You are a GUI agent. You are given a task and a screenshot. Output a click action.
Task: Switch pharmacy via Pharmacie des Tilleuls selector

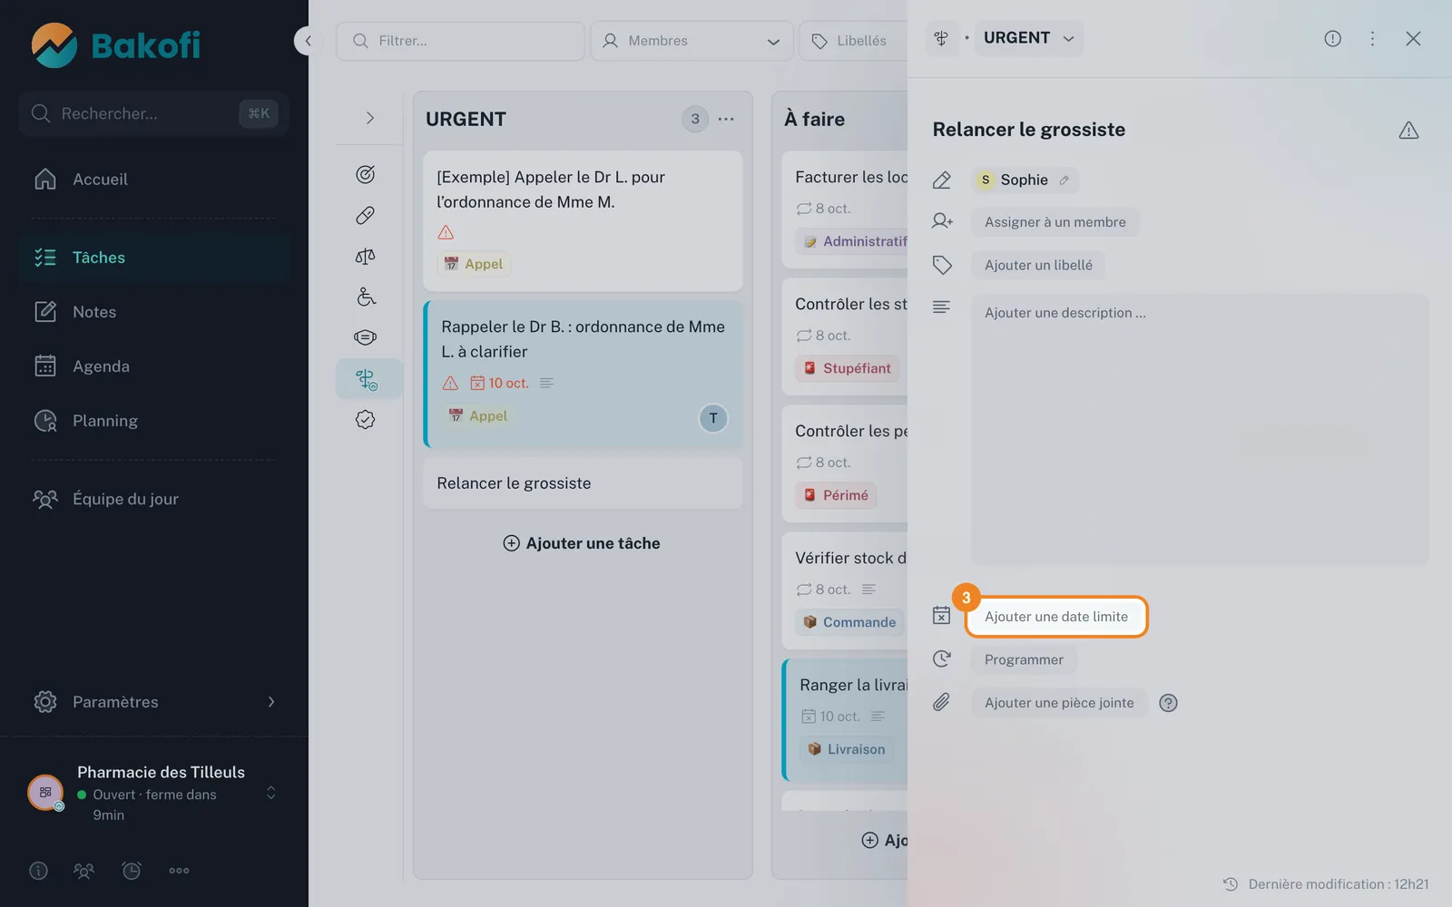[x=153, y=793]
